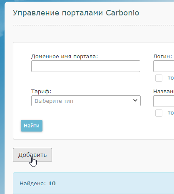
Task: Toggle the checkbox below Логин field
Action: [159, 78]
